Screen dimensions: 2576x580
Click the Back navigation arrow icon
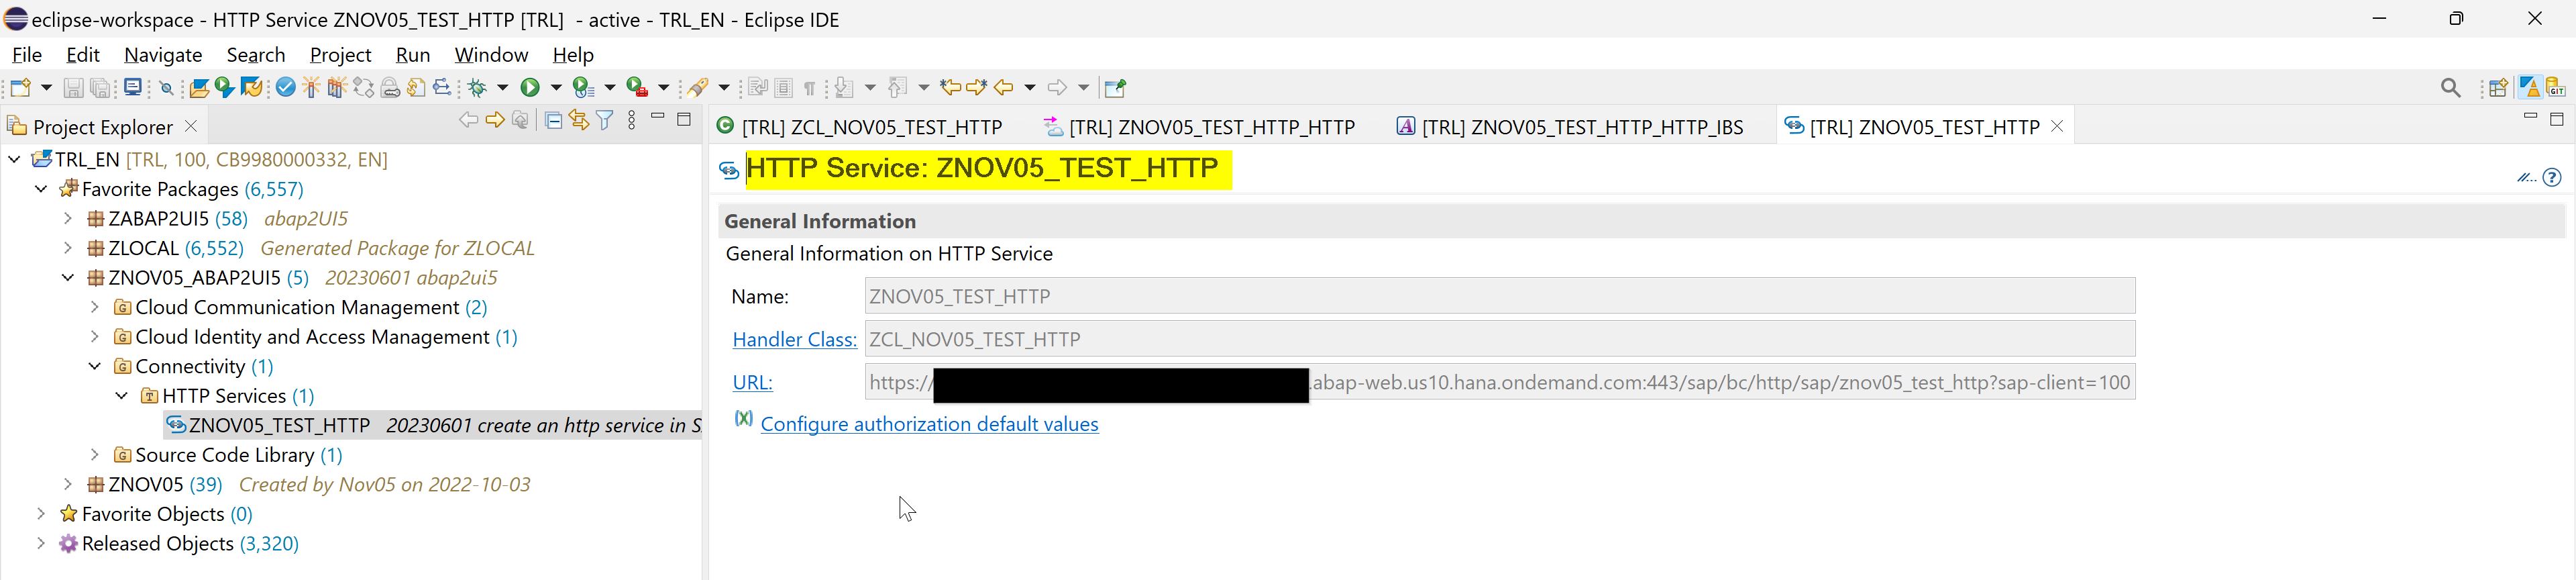[1003, 88]
